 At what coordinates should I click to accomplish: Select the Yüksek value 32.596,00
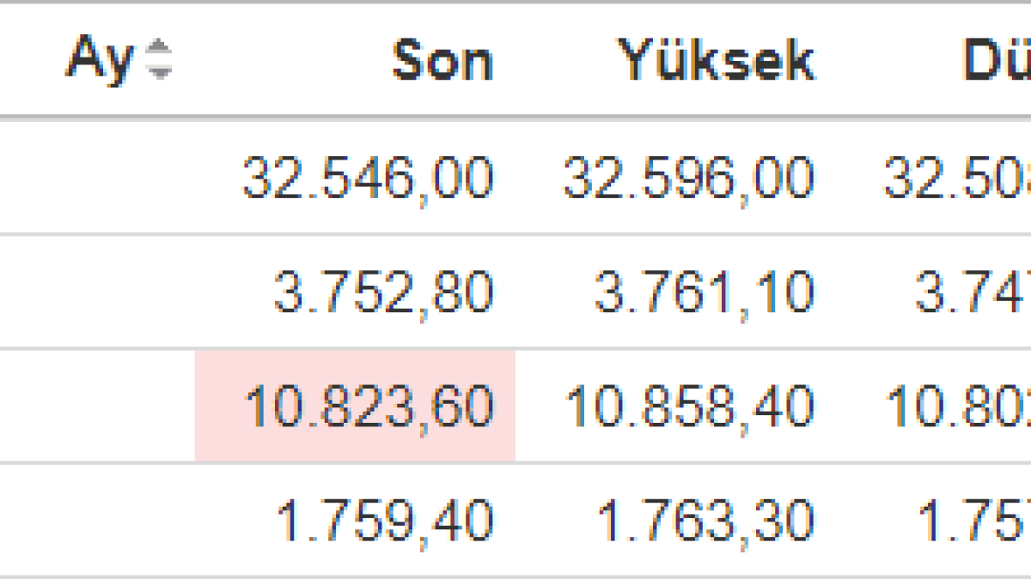688,178
